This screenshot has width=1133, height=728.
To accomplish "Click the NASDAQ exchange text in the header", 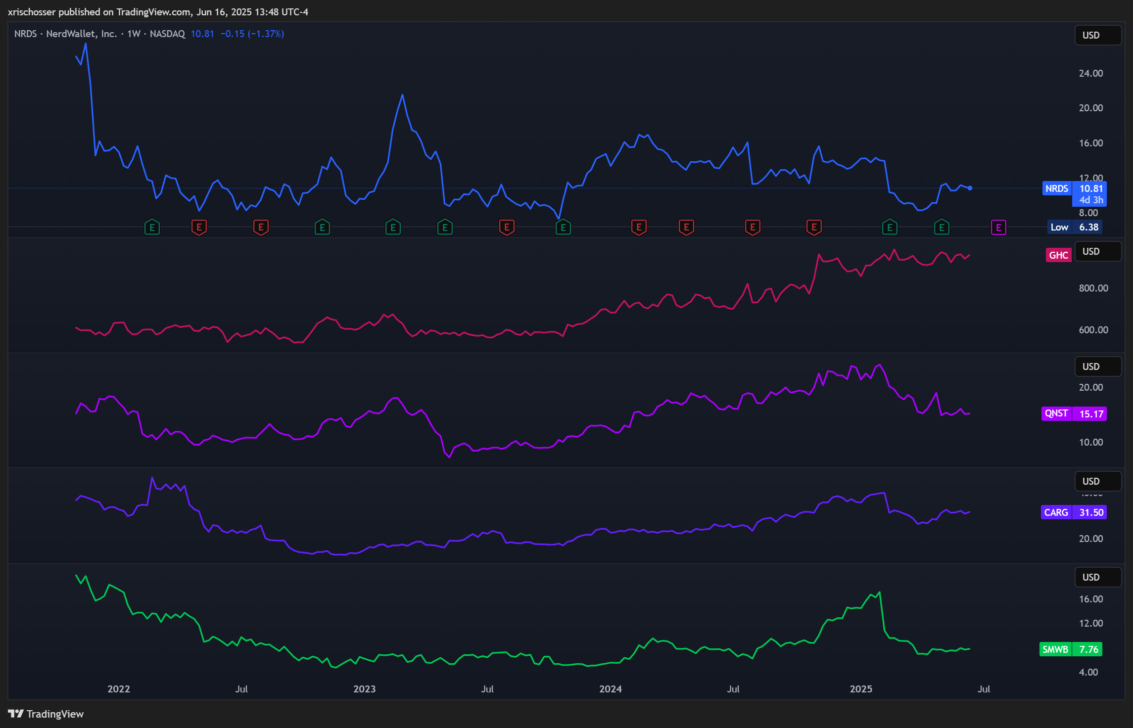I will point(167,34).
